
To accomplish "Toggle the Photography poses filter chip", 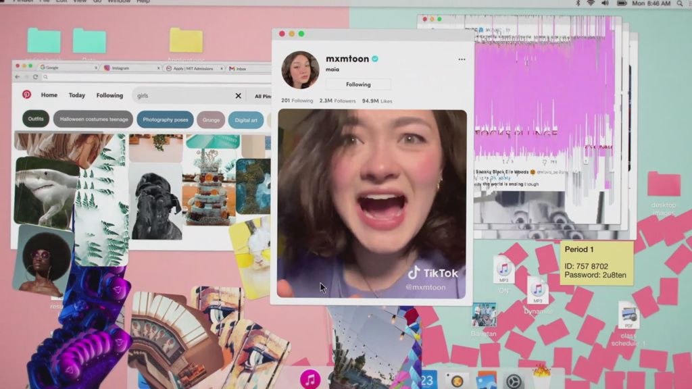I will tap(165, 120).
